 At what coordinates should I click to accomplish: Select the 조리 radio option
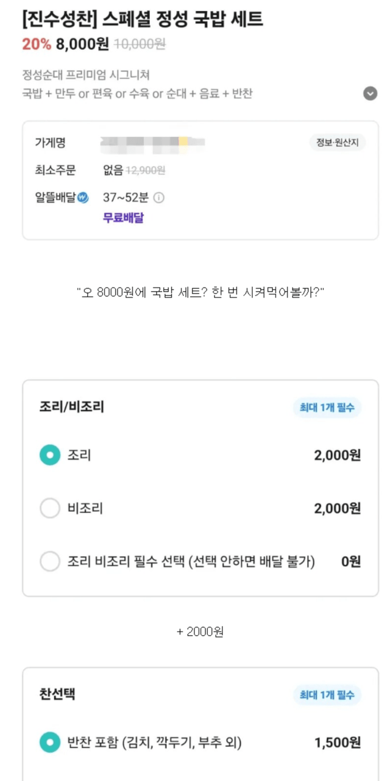(50, 455)
